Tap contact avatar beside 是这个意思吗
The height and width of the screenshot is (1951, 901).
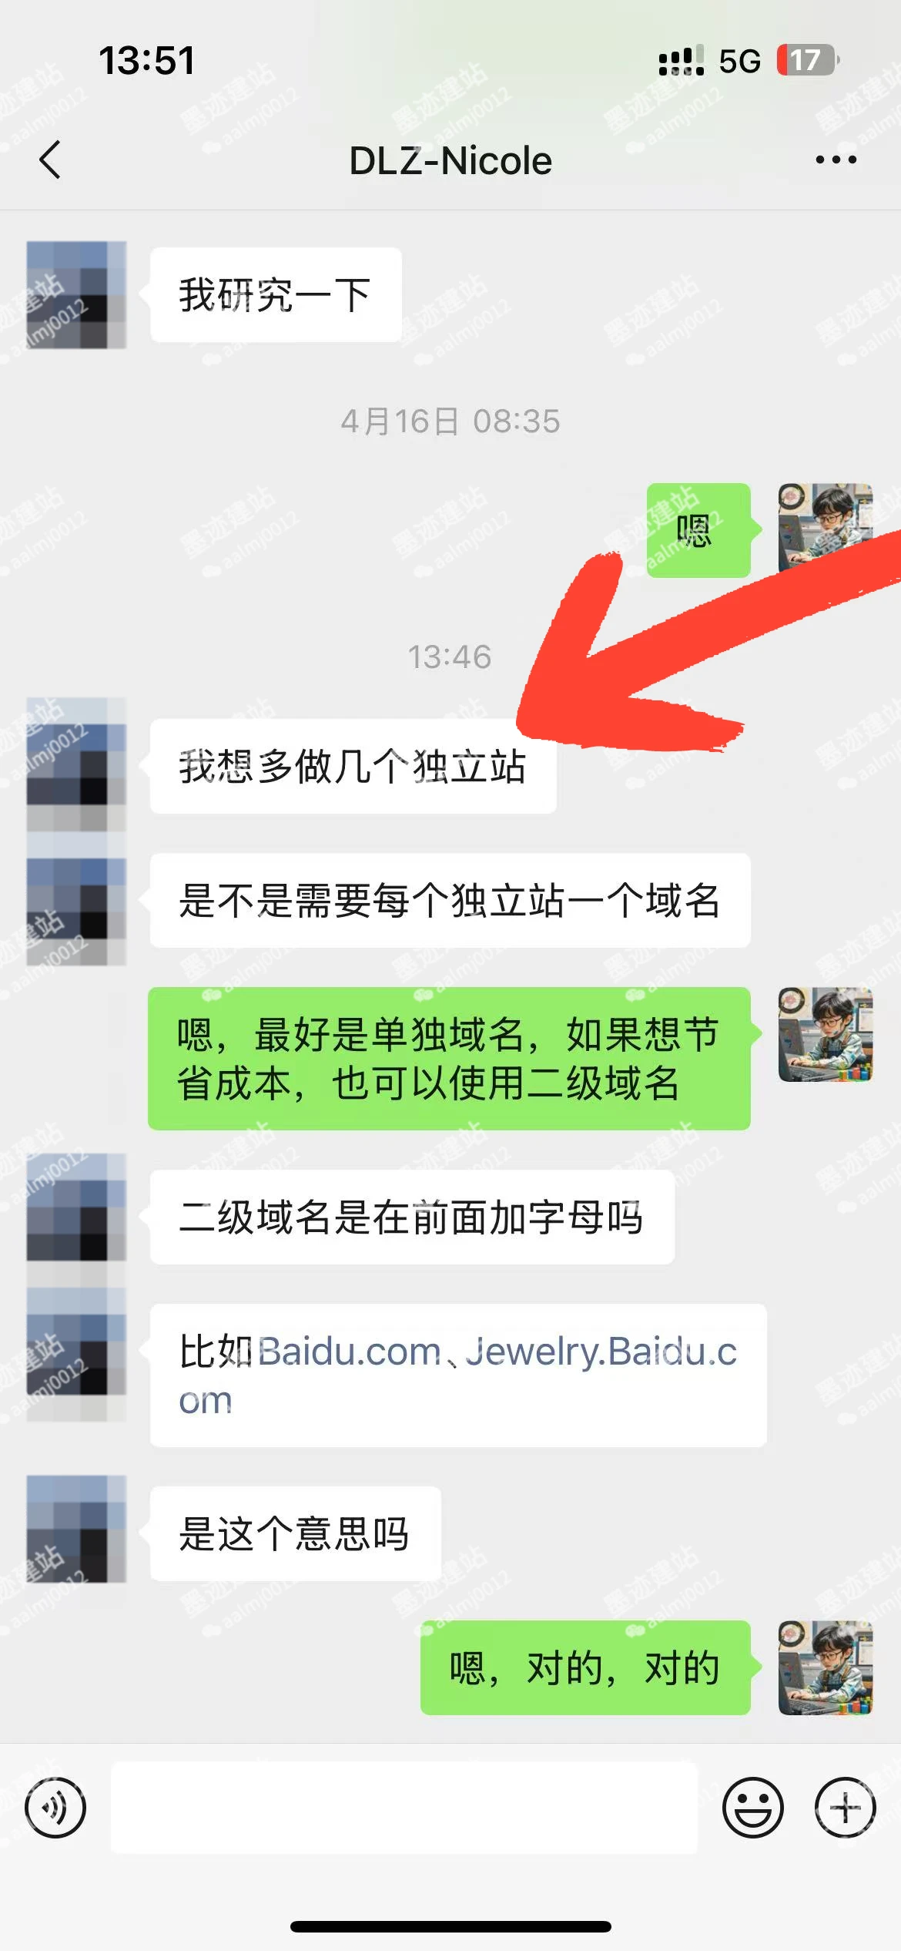click(x=76, y=1530)
